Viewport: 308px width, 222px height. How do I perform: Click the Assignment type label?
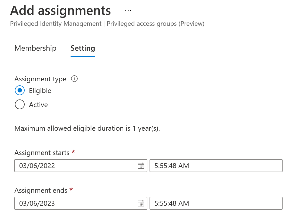[x=40, y=79]
